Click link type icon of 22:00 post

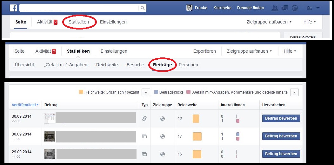pos(144,119)
